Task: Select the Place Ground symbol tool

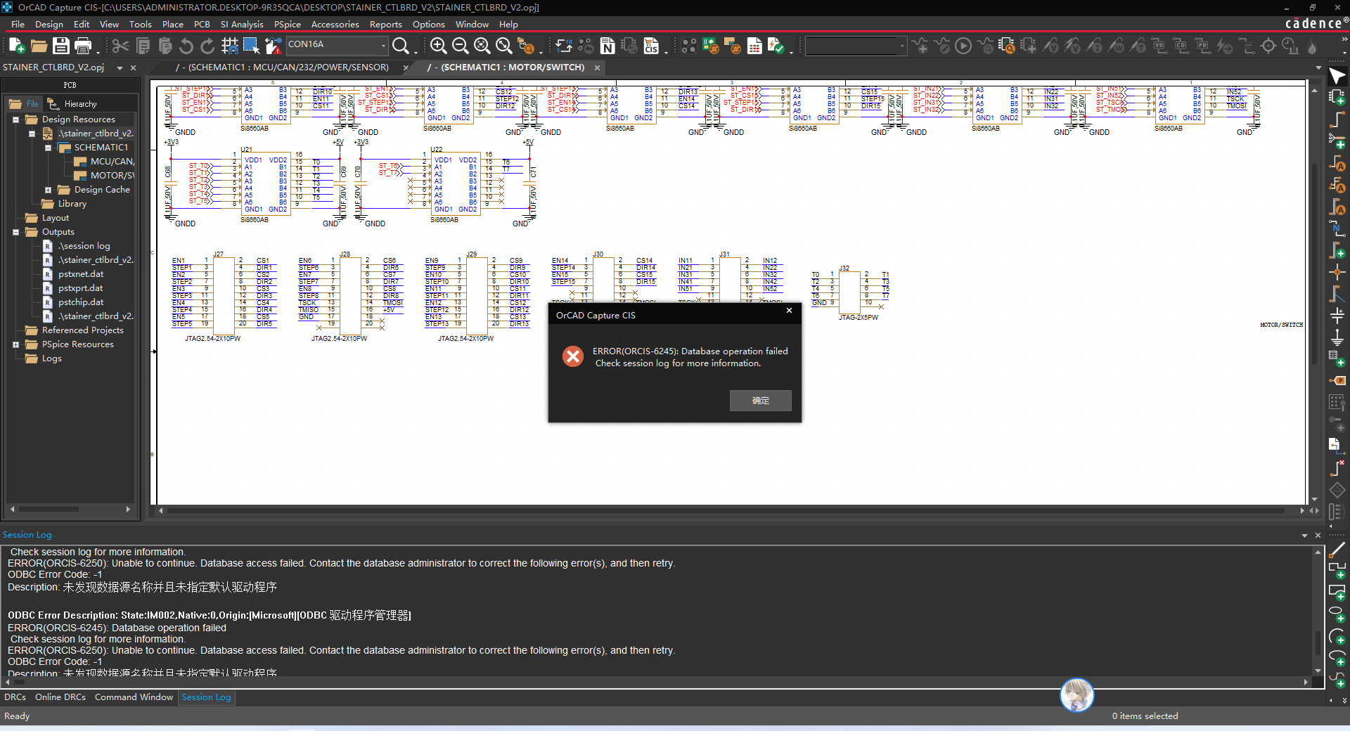Action: coord(1337,337)
